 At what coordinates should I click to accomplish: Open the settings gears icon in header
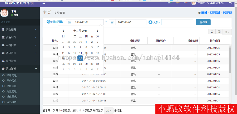pos(230,2)
